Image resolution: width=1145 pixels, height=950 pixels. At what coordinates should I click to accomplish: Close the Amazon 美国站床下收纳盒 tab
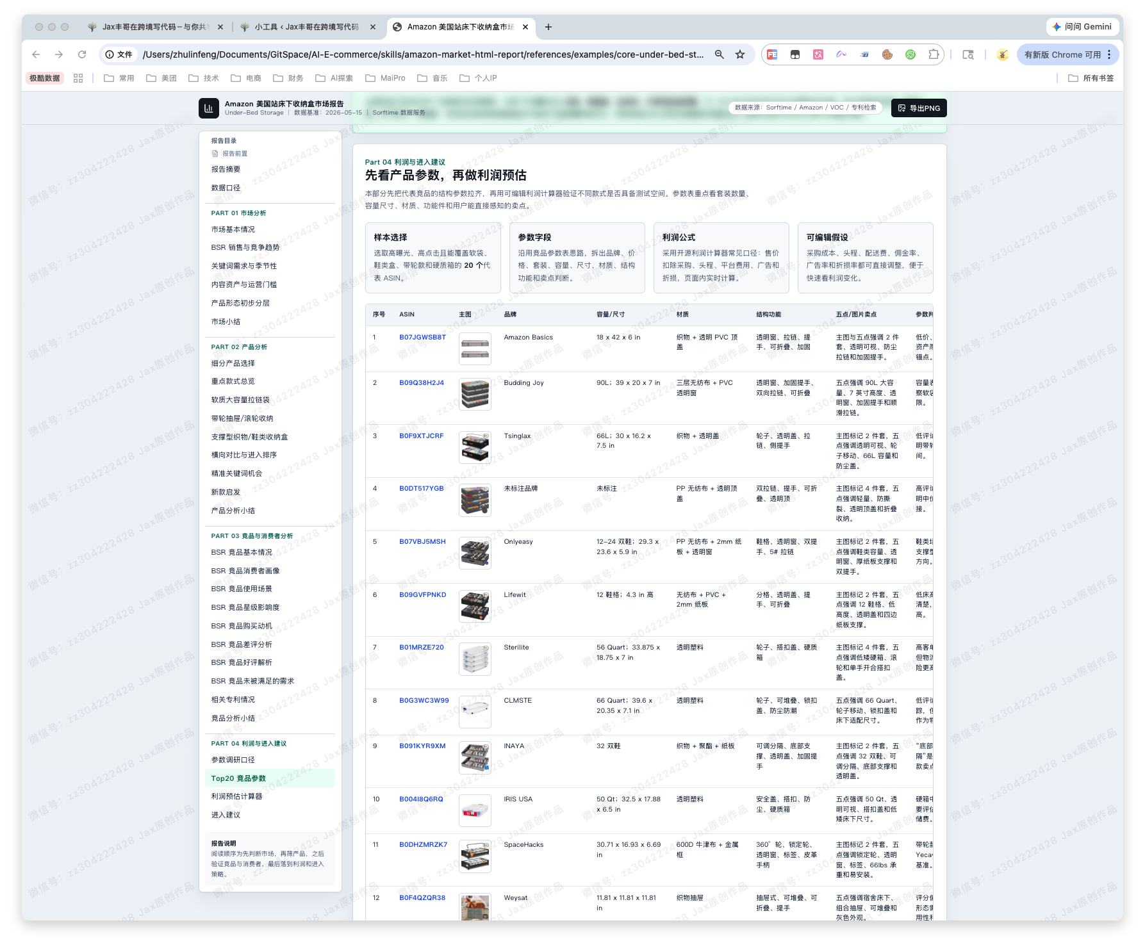tap(525, 27)
